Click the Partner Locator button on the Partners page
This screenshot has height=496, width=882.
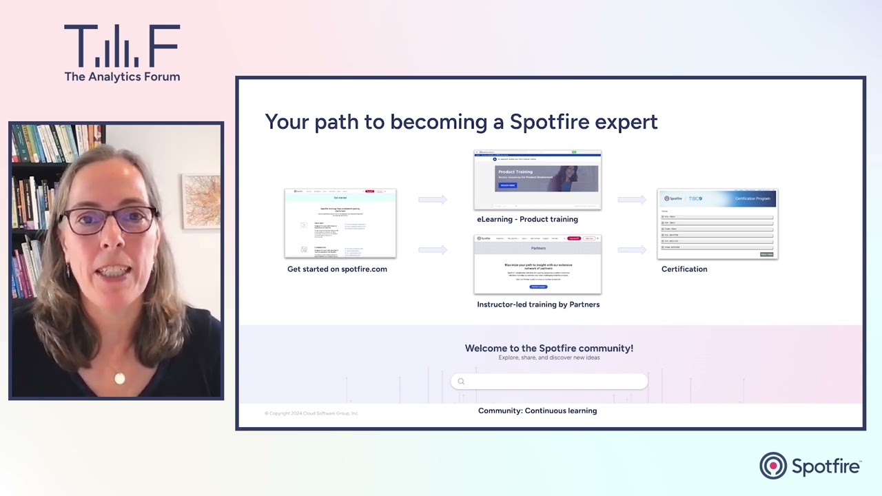pos(538,287)
